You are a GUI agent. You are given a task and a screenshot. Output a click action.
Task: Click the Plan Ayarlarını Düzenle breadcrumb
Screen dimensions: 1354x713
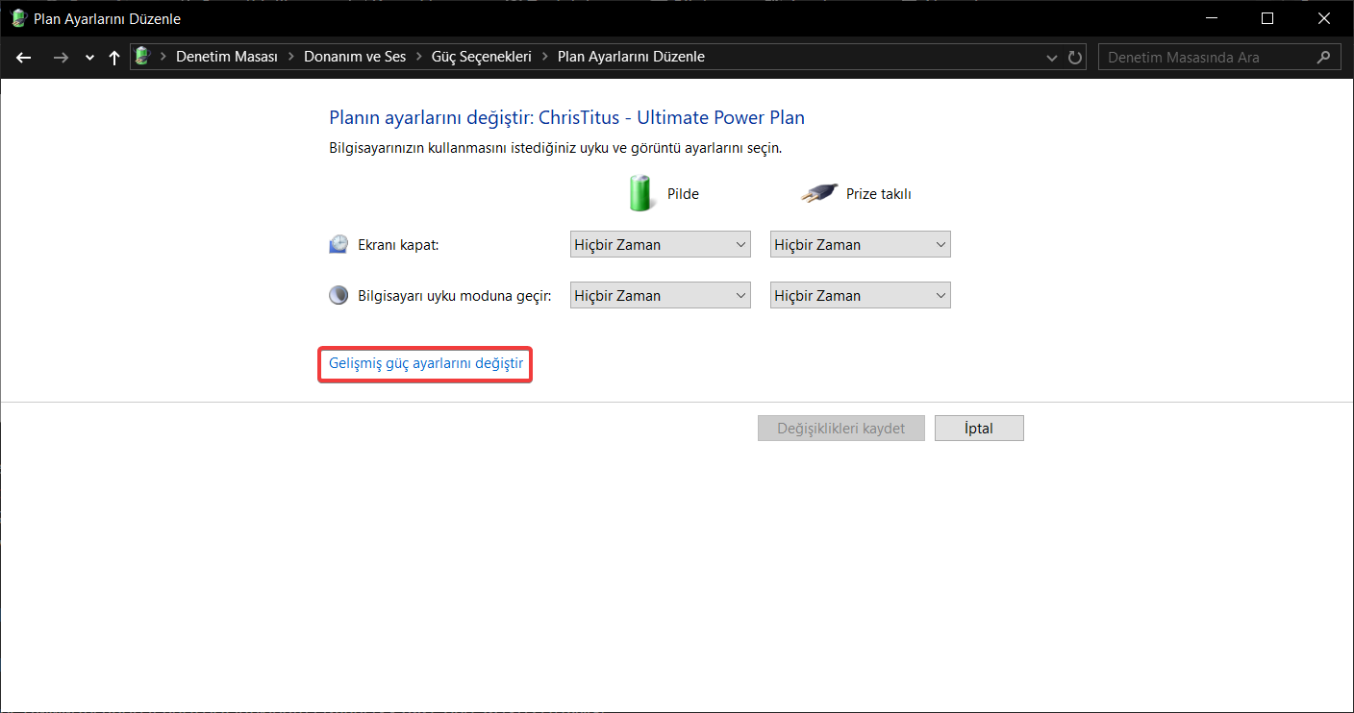[x=631, y=57]
